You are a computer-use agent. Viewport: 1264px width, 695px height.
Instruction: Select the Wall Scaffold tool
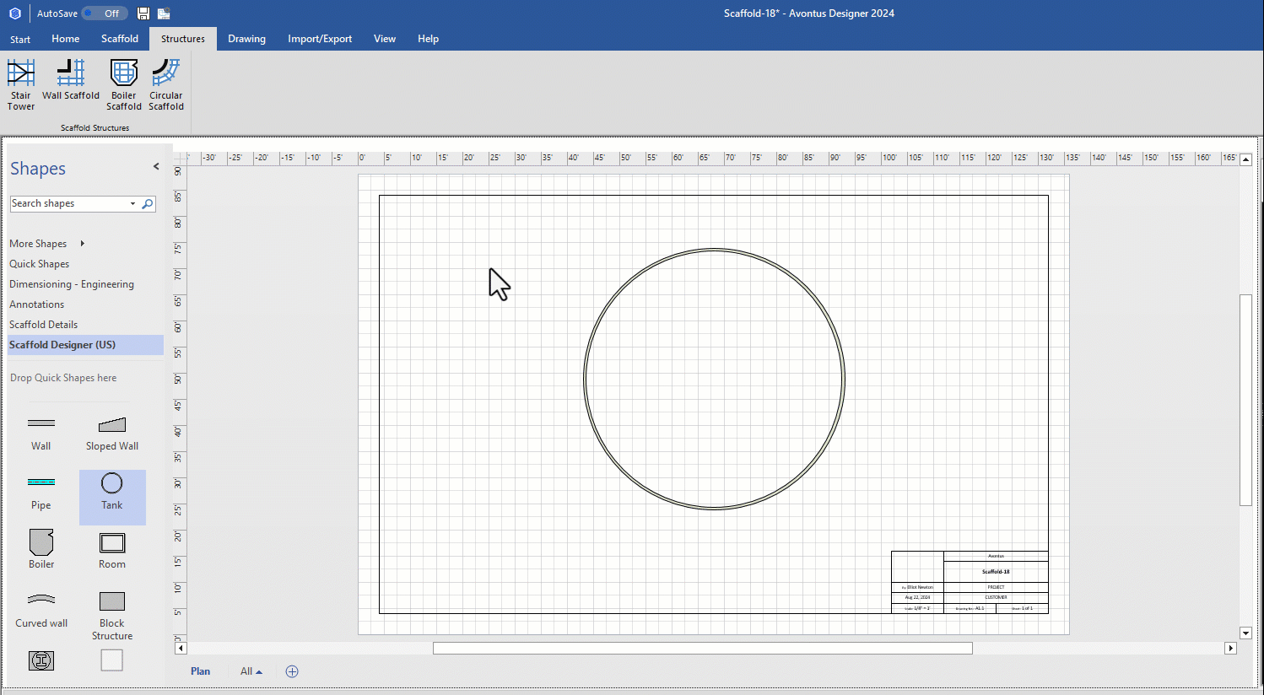point(71,74)
